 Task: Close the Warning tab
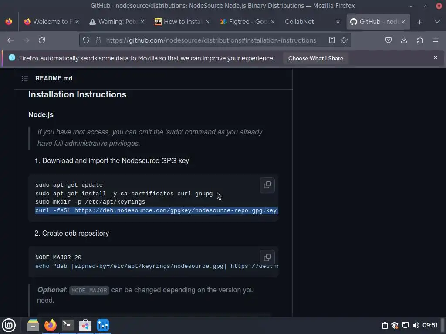[x=142, y=22]
